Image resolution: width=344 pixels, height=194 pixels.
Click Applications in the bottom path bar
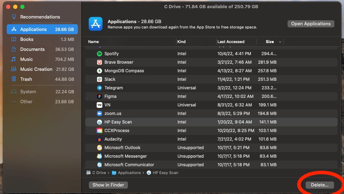pos(129,173)
